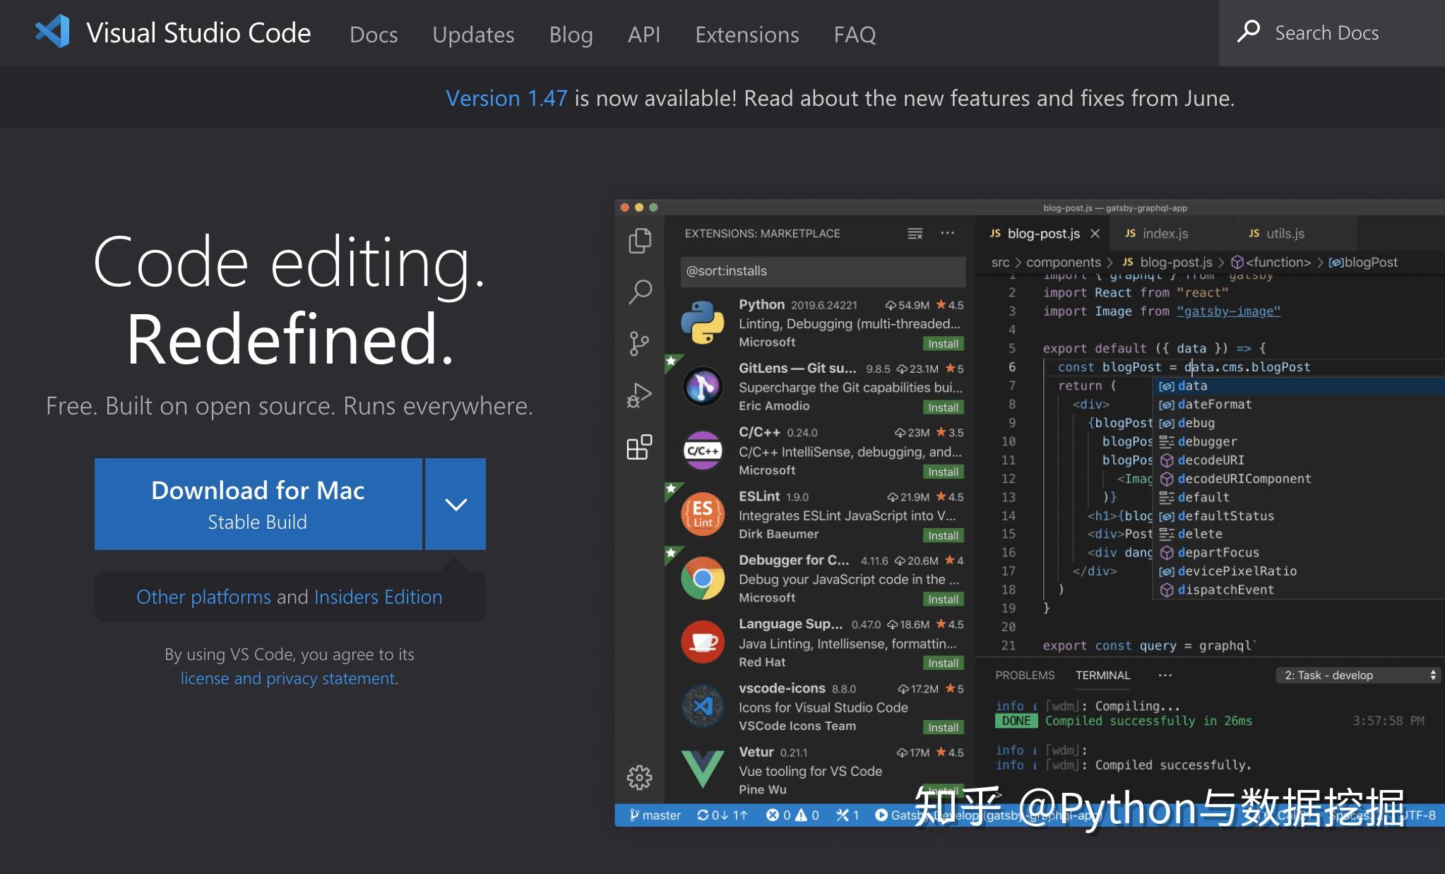The height and width of the screenshot is (874, 1445).
Task: Open the more actions menu beside TERMINAL
Action: (x=1164, y=675)
